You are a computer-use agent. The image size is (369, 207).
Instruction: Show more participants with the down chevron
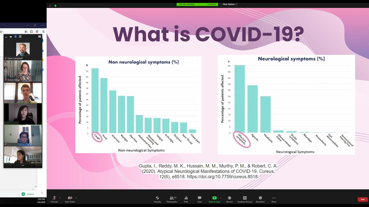click(x=23, y=165)
